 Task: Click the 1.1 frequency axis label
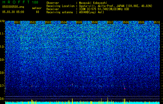pyautogui.click(x=2, y=34)
